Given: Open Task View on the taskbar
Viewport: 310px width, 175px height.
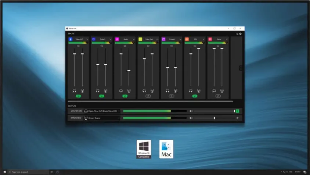Looking at the screenshot, I should pyautogui.click(x=51, y=172).
